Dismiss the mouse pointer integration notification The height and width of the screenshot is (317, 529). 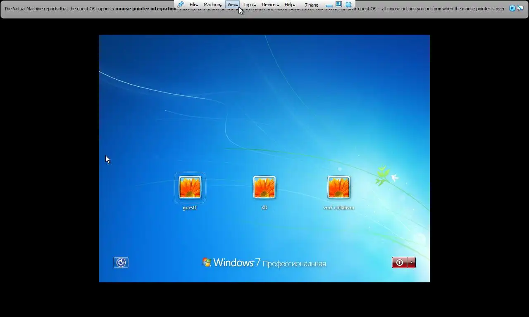[512, 8]
